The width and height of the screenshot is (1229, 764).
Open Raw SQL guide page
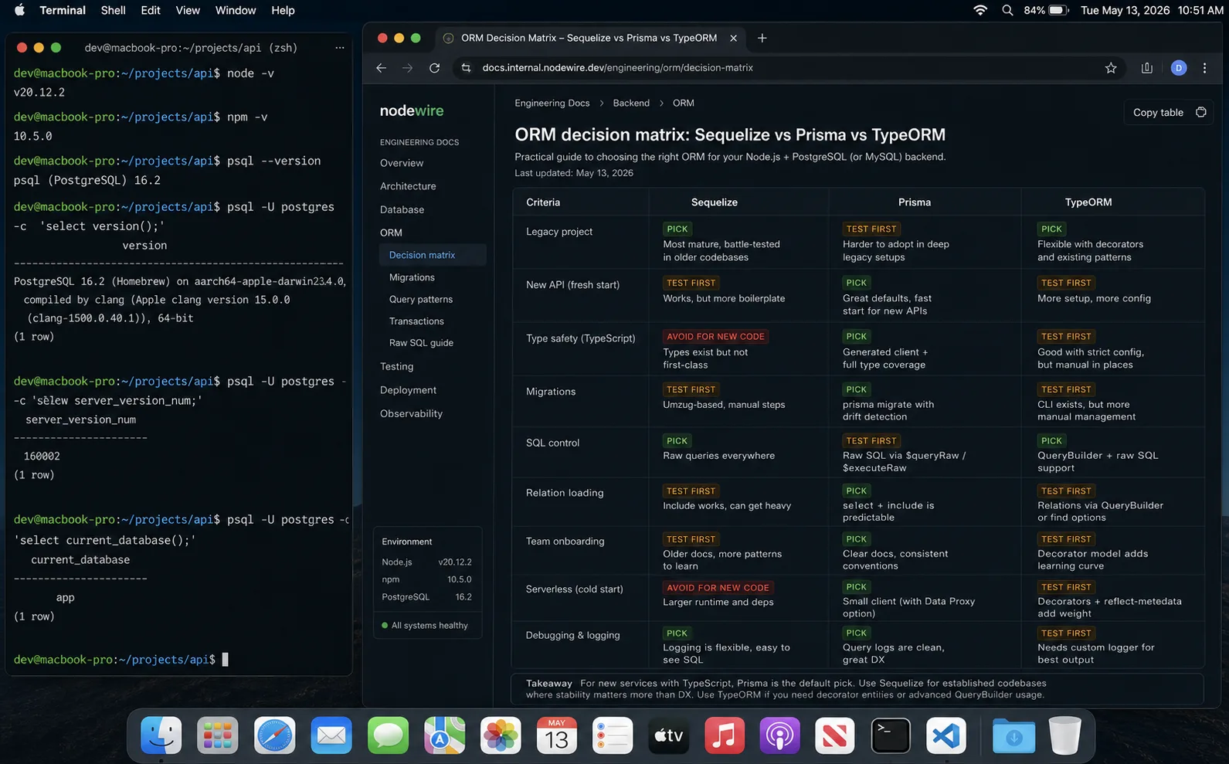pos(421,342)
